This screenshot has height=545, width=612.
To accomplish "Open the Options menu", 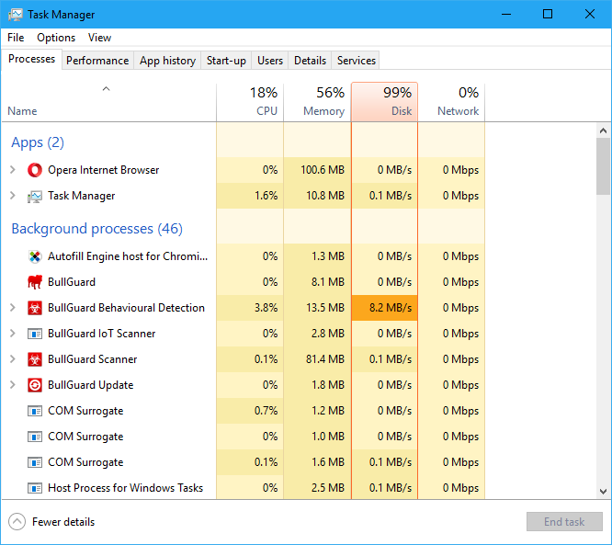I will [x=56, y=38].
